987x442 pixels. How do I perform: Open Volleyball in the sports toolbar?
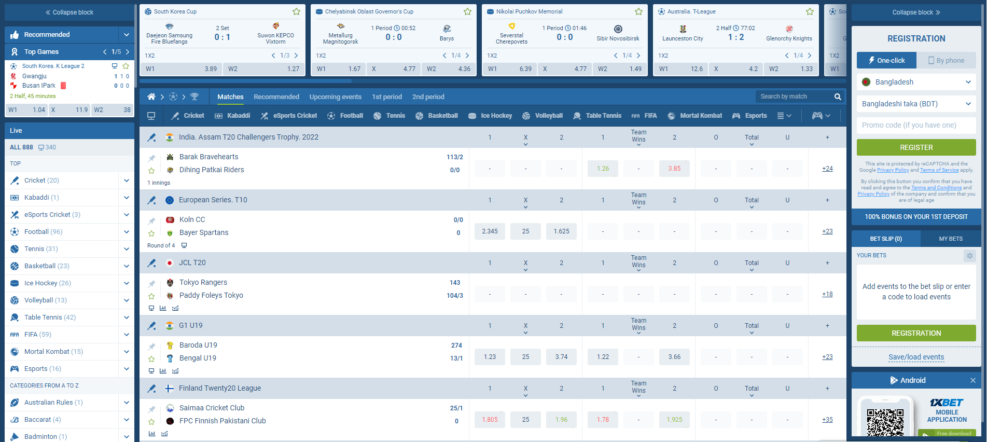click(x=543, y=116)
